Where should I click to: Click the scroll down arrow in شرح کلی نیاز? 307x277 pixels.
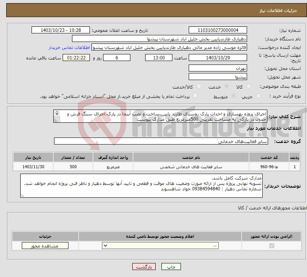pos(57,114)
